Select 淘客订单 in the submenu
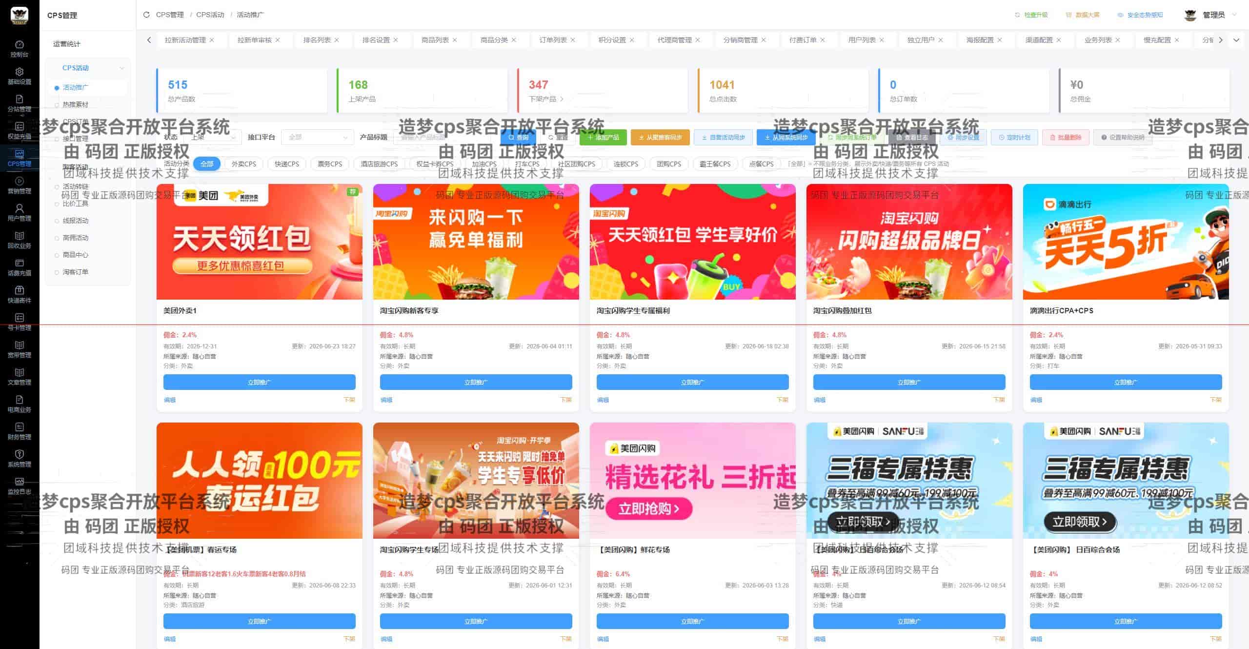This screenshot has height=649, width=1249. pyautogui.click(x=76, y=272)
